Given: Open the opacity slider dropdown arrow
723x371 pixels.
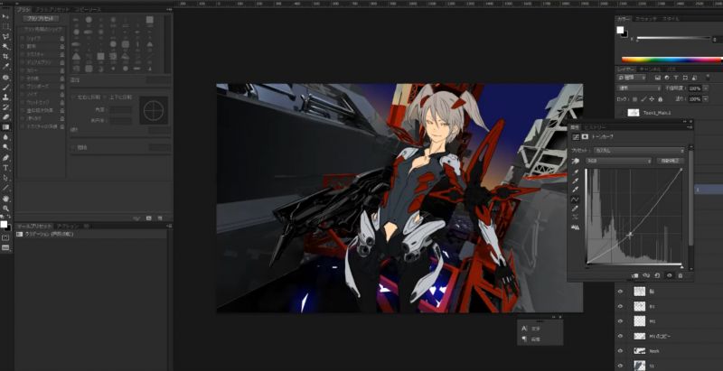Looking at the screenshot, I should pyautogui.click(x=706, y=88).
